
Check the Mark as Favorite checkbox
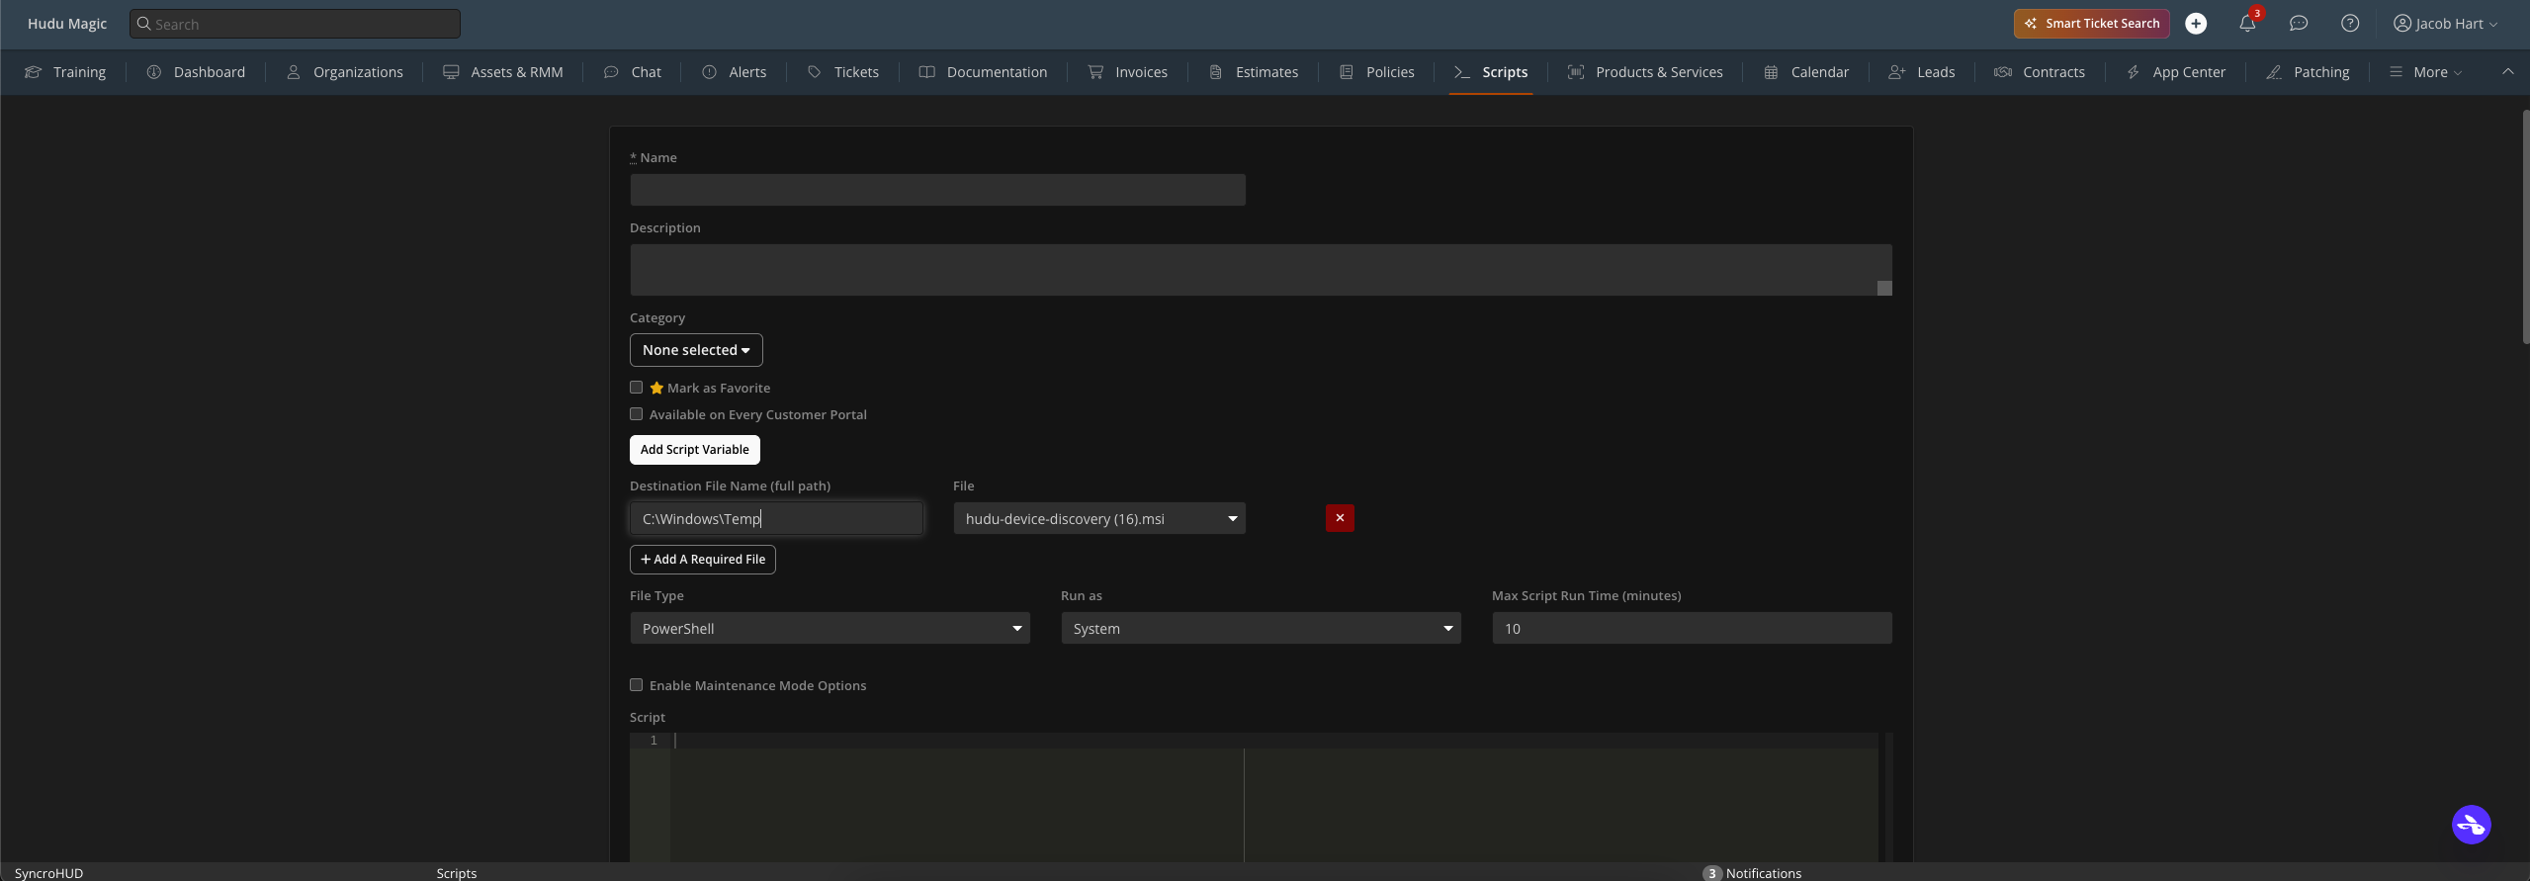(637, 388)
